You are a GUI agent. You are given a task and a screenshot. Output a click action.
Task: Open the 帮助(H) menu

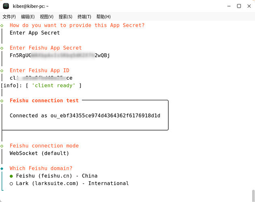point(103,17)
